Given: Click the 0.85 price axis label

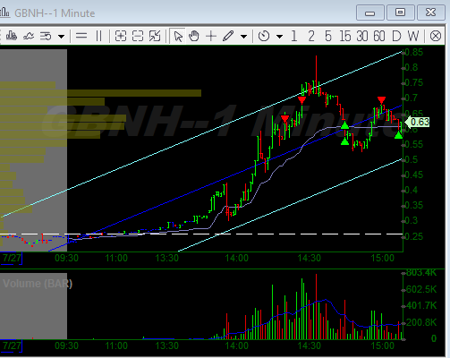Looking at the screenshot, I should point(414,52).
